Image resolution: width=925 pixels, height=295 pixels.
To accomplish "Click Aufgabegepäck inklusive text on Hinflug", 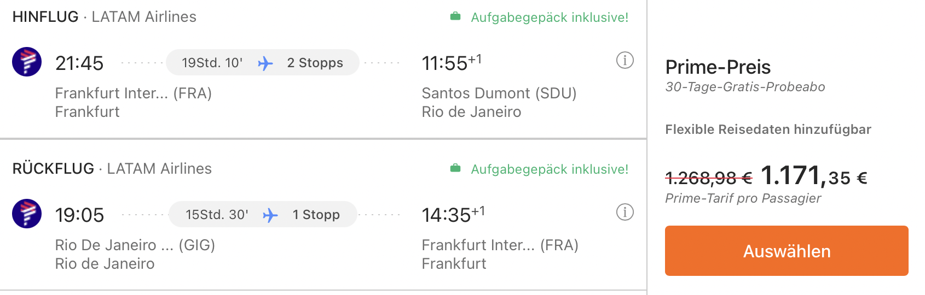I will pos(550,17).
